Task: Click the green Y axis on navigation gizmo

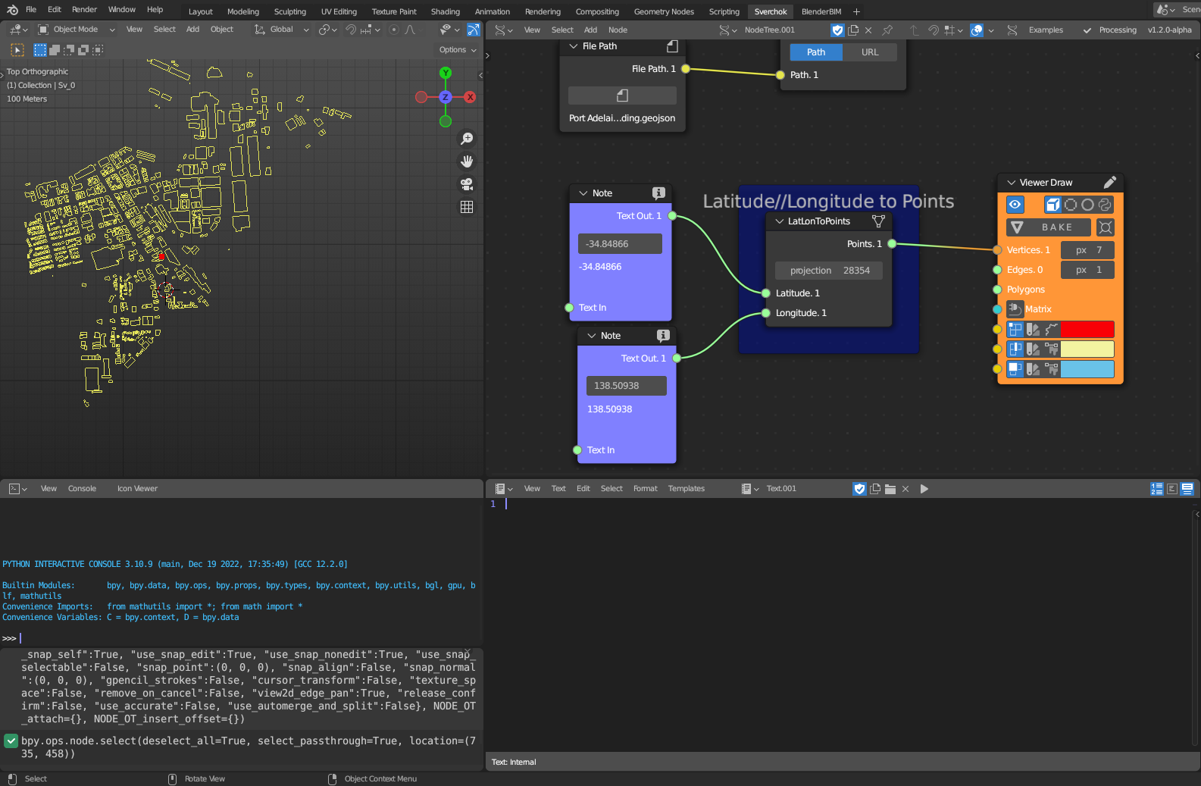Action: click(446, 73)
